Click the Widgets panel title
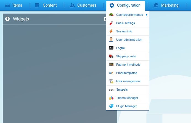The image size is (191, 123). pos(21,19)
